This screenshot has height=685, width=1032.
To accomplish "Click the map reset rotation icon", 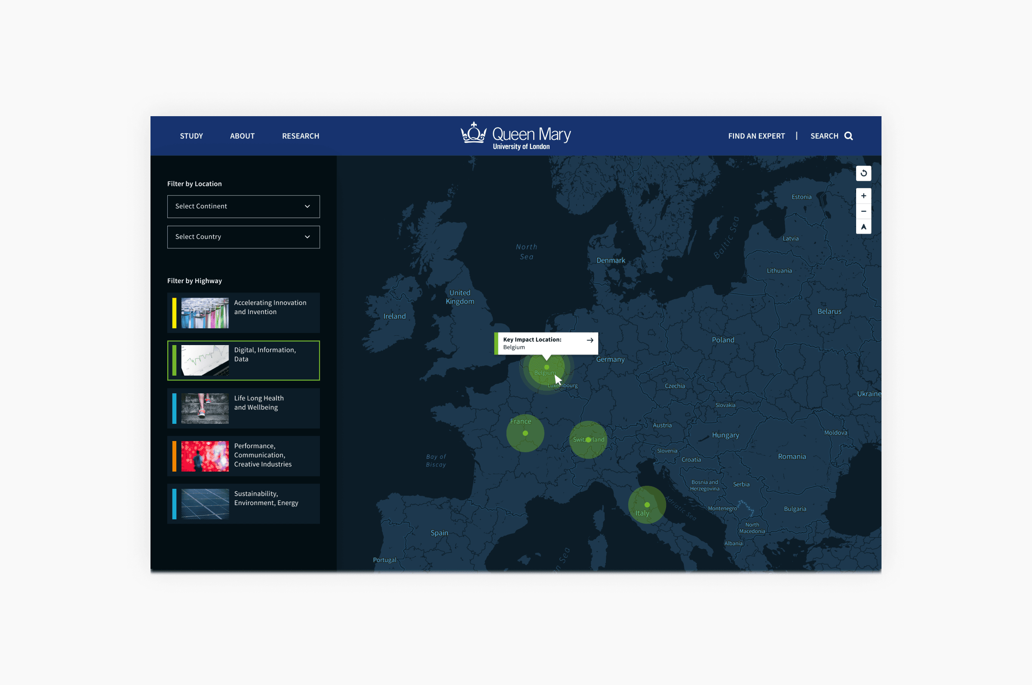I will [863, 173].
